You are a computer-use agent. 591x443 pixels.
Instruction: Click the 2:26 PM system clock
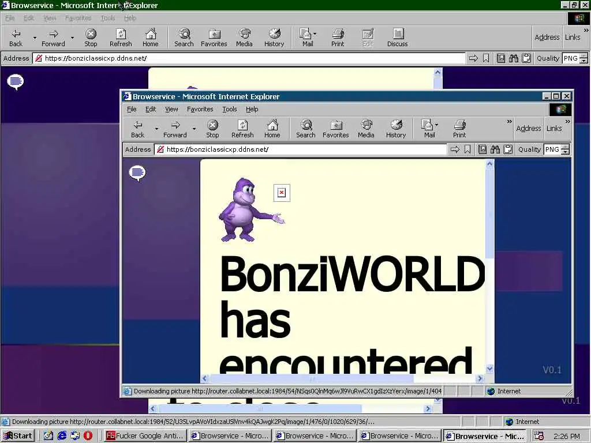567,436
